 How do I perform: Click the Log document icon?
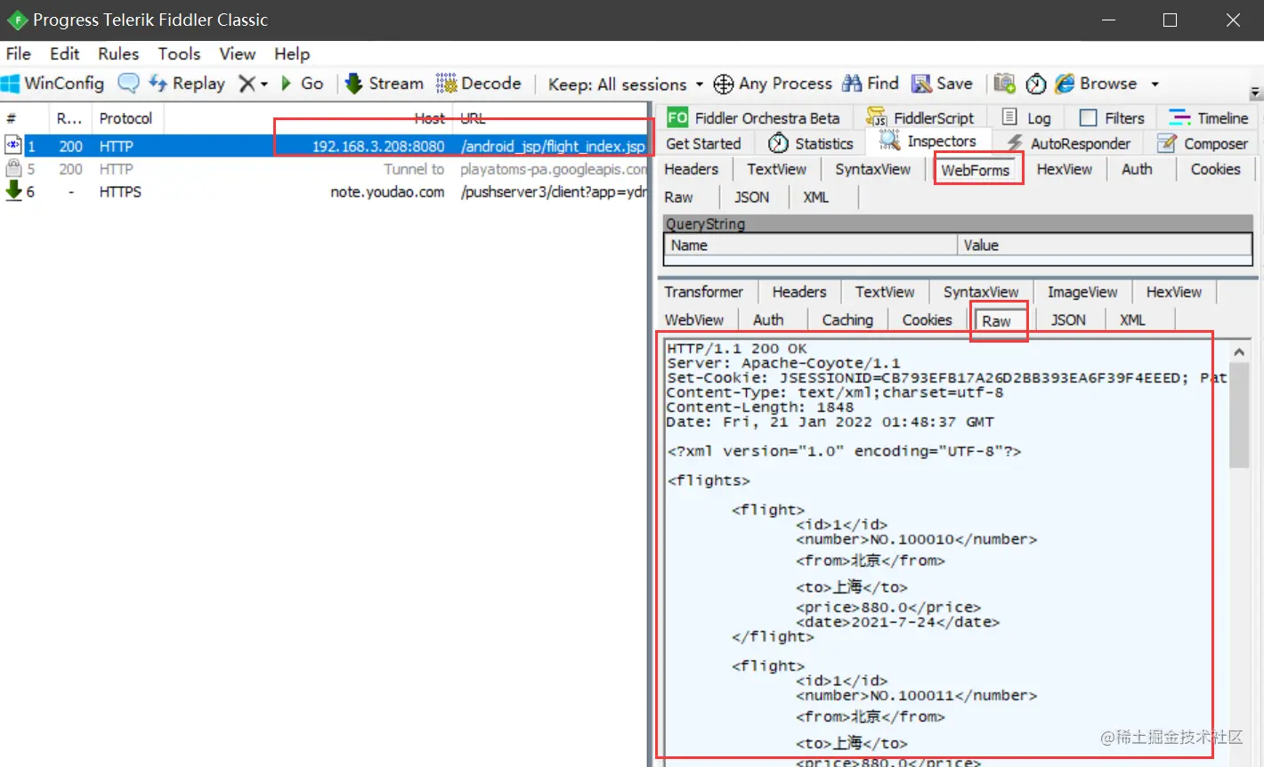[x=1009, y=117]
